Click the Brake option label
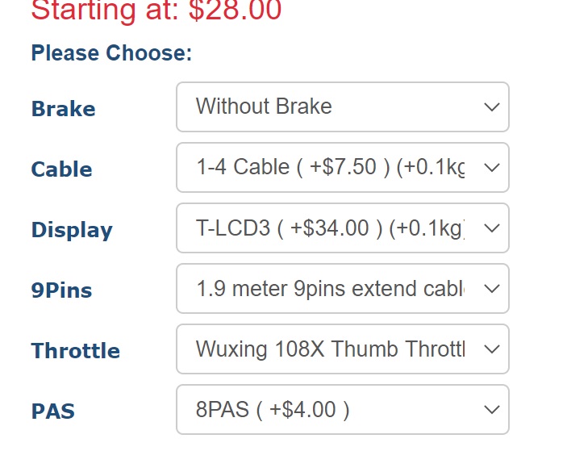The width and height of the screenshot is (567, 472). (63, 109)
